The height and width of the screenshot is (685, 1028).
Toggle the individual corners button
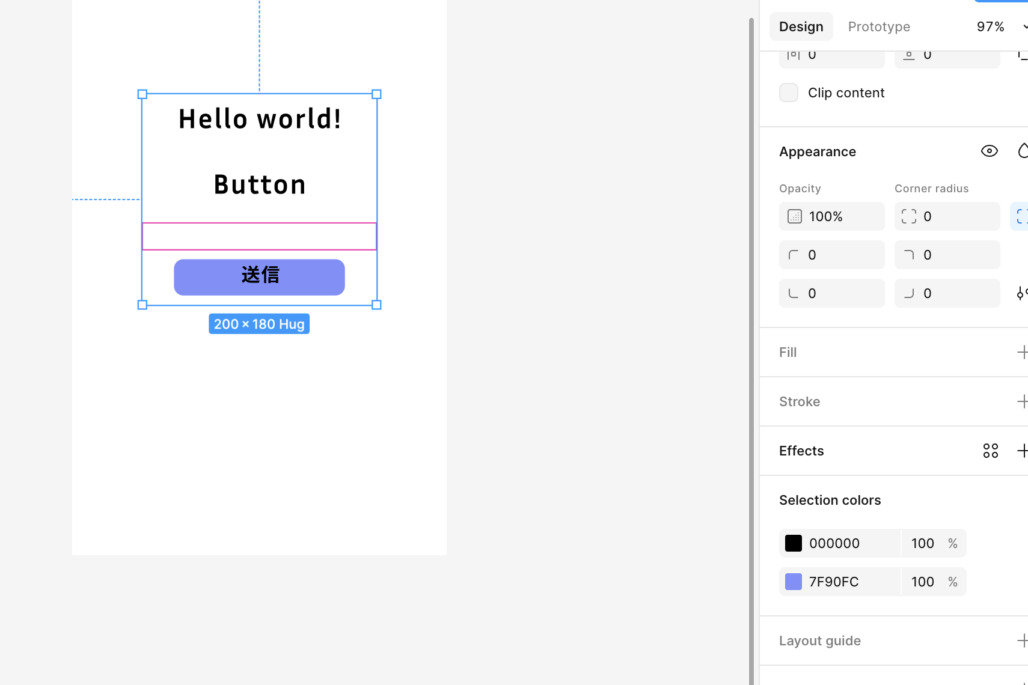[x=1021, y=216]
